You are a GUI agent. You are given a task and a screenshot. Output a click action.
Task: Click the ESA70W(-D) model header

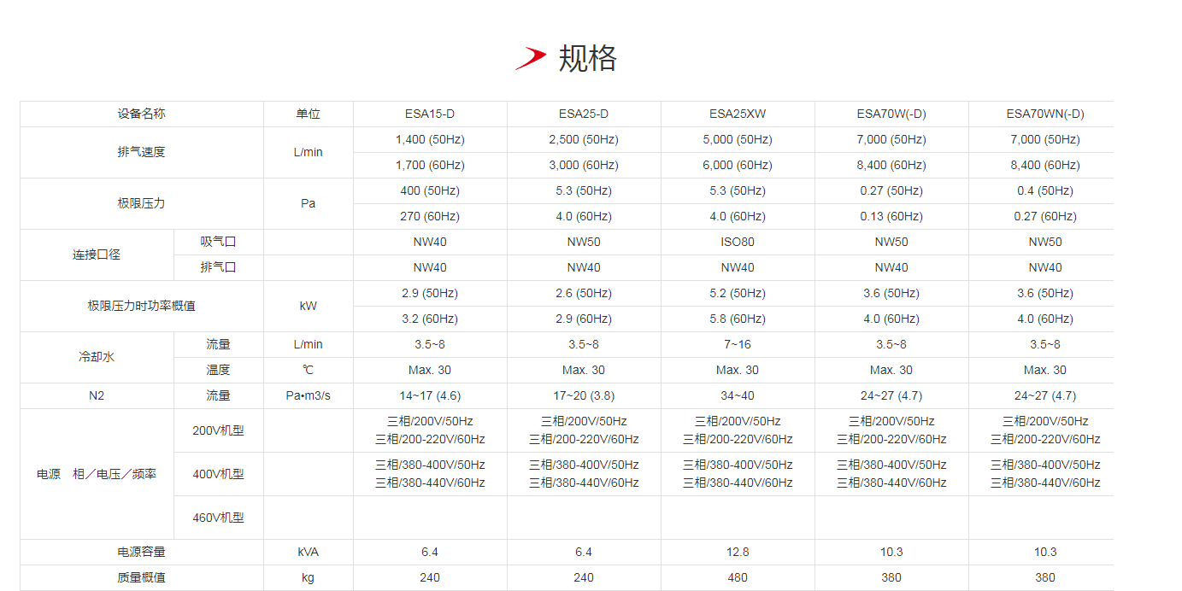click(x=891, y=114)
